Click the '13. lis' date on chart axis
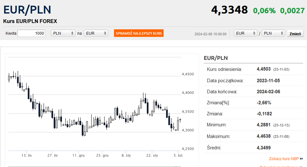307x167 pixels. (x=27, y=155)
